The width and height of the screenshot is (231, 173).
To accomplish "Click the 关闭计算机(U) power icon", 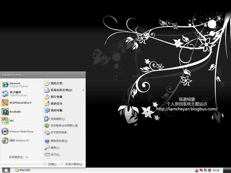I will (62, 164).
